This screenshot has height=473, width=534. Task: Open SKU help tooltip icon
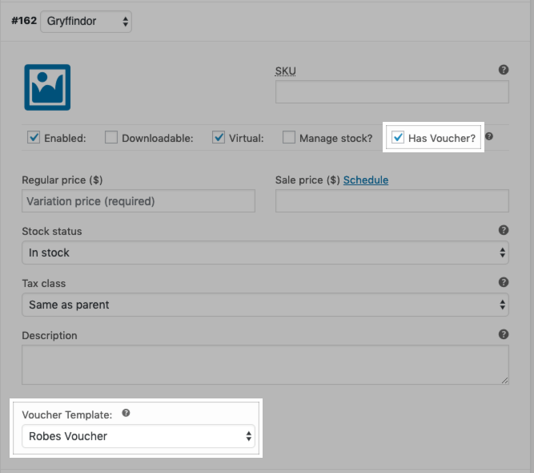point(504,70)
